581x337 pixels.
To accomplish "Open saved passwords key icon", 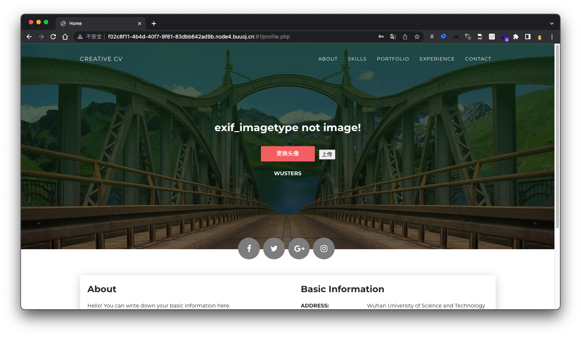I will pos(381,37).
